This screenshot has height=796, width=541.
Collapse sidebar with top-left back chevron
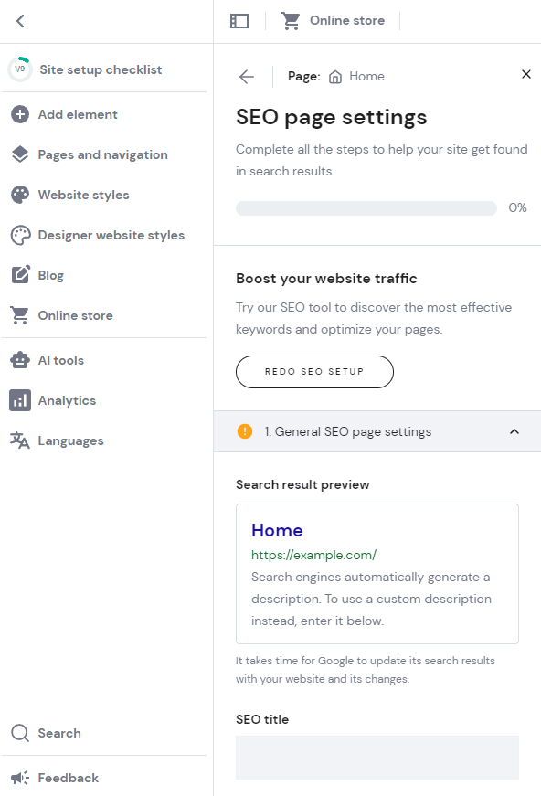pyautogui.click(x=20, y=21)
